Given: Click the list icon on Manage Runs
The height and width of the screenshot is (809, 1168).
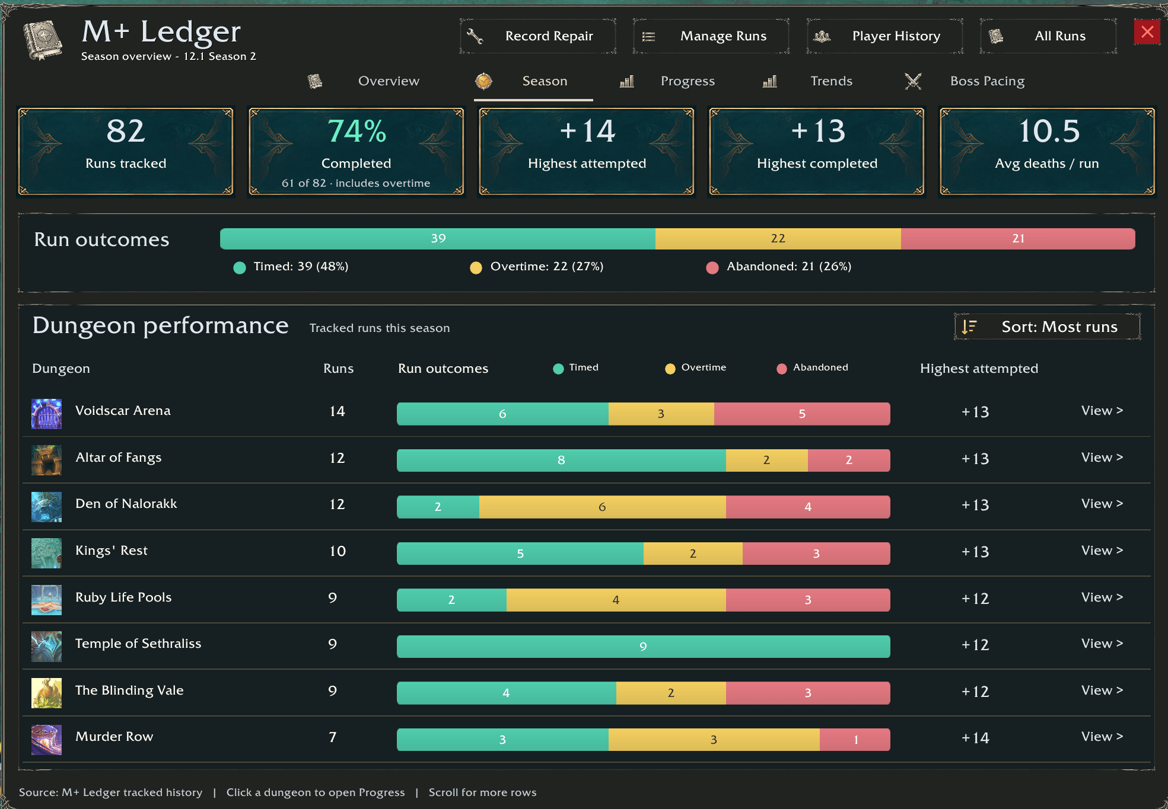Looking at the screenshot, I should 648,37.
